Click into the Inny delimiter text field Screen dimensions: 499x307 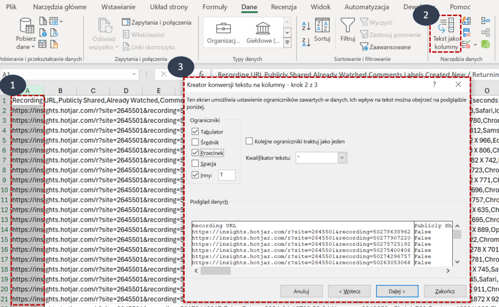tap(227, 175)
